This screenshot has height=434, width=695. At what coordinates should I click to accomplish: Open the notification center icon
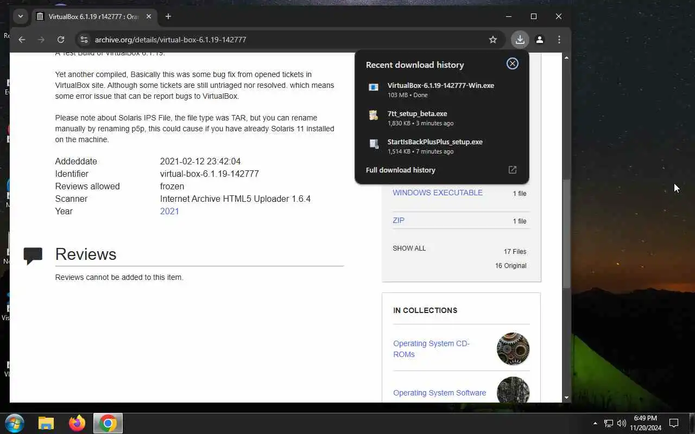pyautogui.click(x=674, y=423)
